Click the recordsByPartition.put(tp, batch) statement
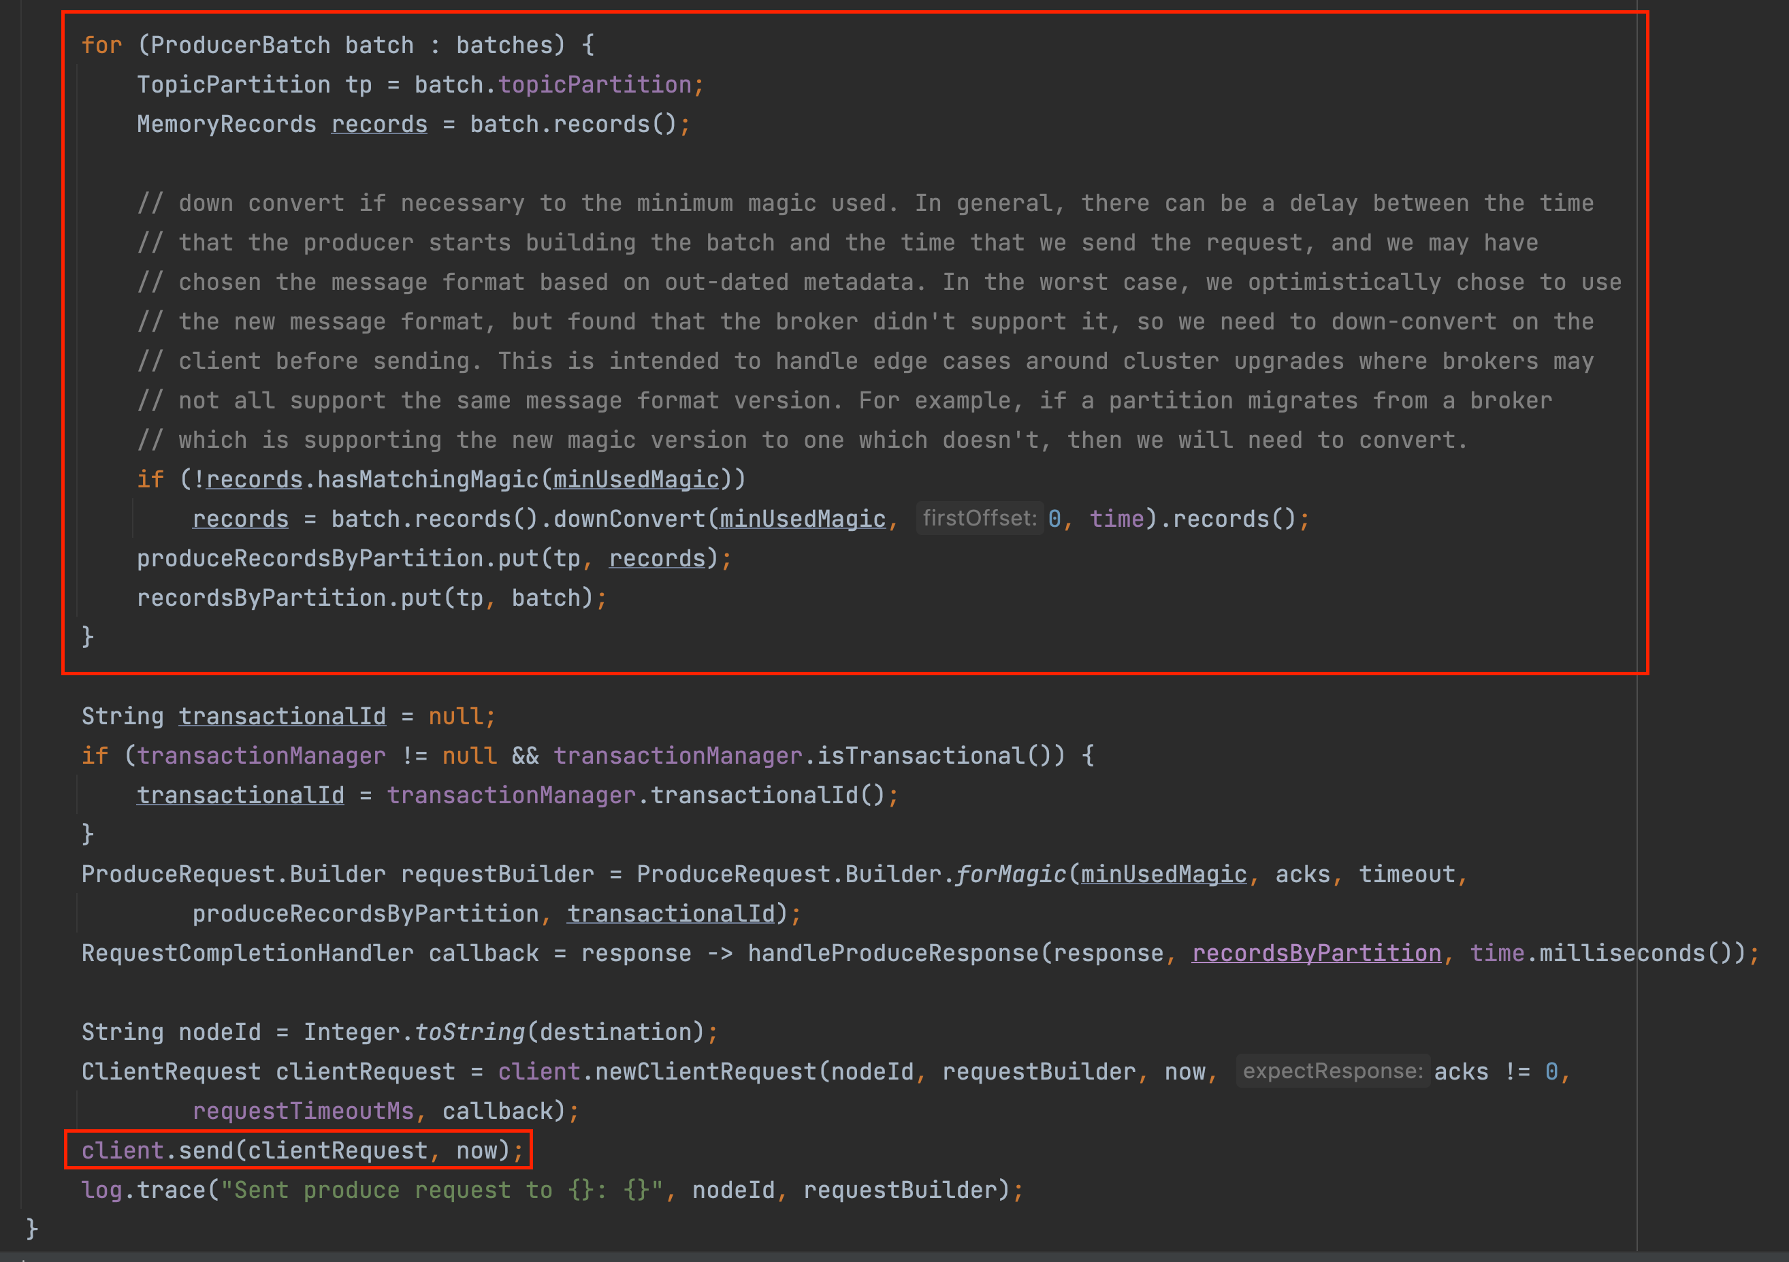The width and height of the screenshot is (1789, 1262). [x=371, y=598]
